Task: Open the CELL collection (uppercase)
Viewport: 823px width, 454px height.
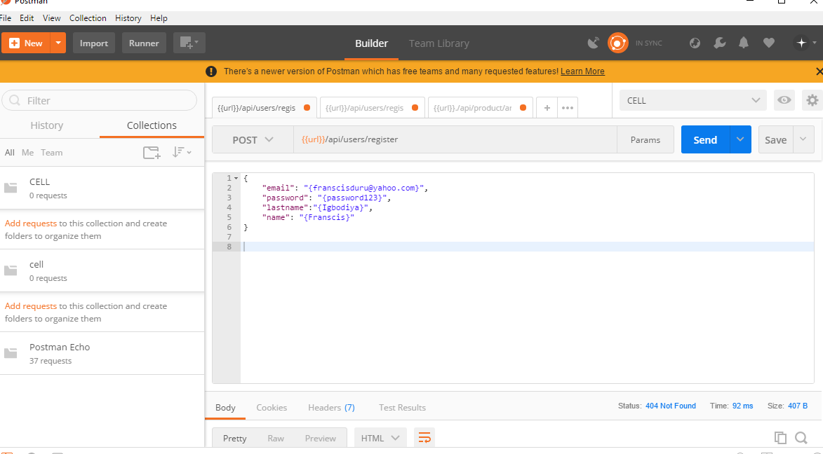Action: coord(102,188)
